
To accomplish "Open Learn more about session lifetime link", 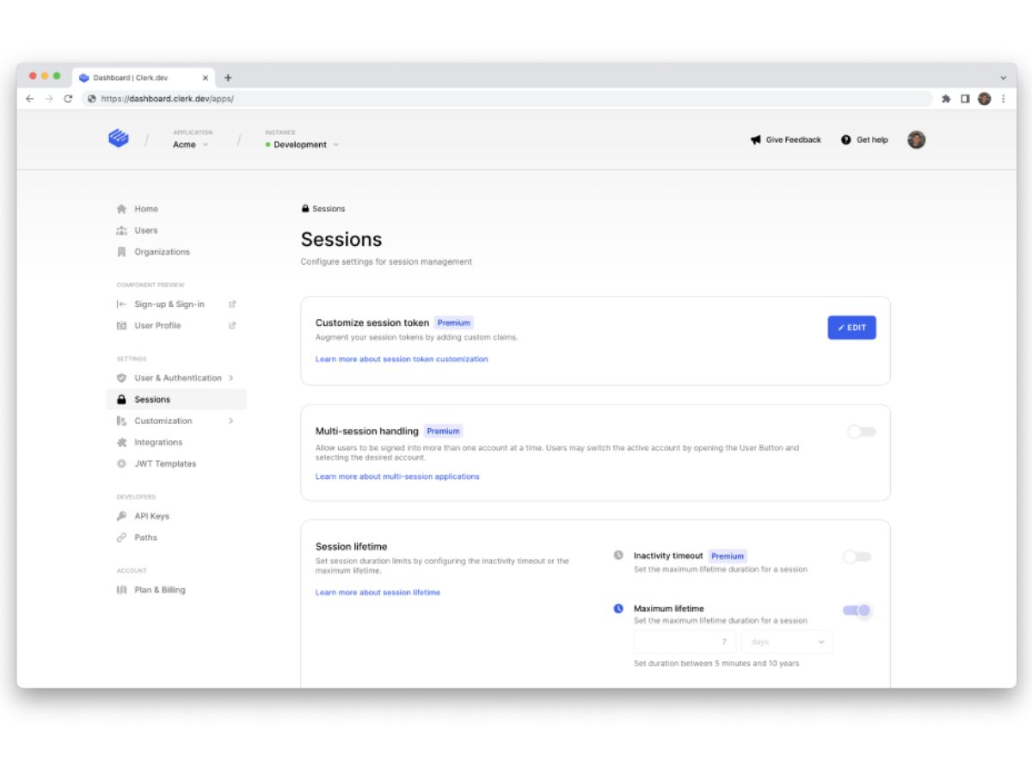I will click(378, 593).
